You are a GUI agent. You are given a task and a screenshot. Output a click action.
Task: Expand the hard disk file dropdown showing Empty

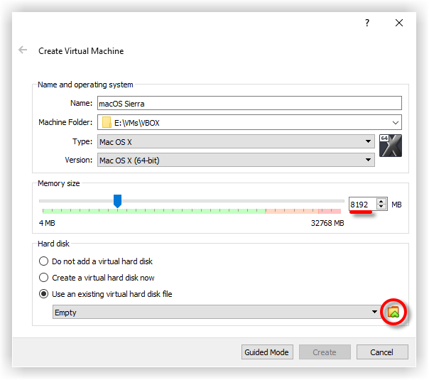[374, 313]
